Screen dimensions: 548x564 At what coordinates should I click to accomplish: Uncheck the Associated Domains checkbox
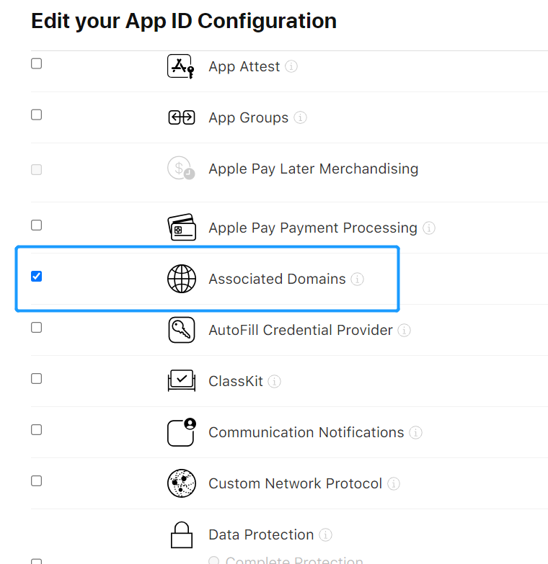pos(36,277)
